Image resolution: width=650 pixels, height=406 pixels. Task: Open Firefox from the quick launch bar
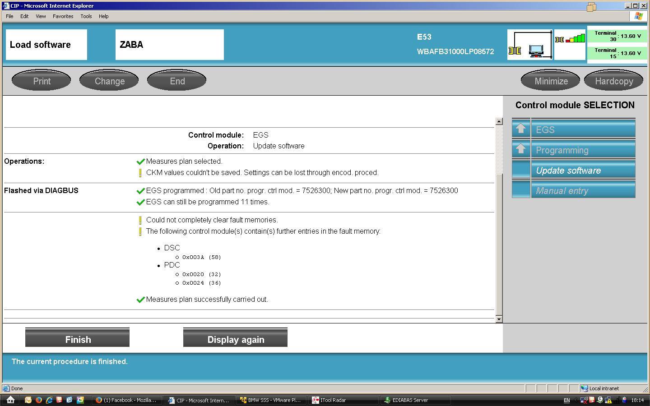(39, 400)
